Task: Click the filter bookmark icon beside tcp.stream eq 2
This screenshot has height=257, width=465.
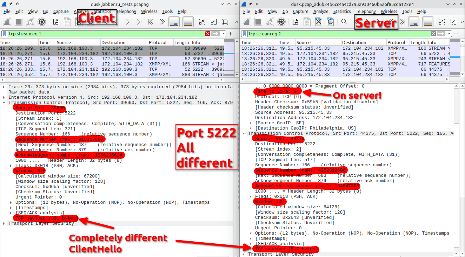Action: pos(245,34)
